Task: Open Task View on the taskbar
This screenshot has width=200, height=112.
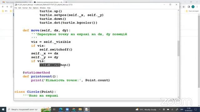Action: (54, 110)
